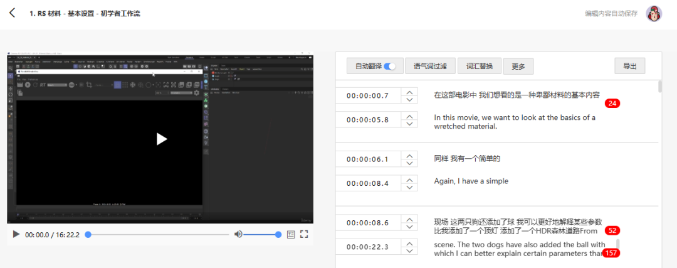Image resolution: width=677 pixels, height=268 pixels.
Task: Decrease the 00:00:08.6 start time
Action: pyautogui.click(x=409, y=227)
